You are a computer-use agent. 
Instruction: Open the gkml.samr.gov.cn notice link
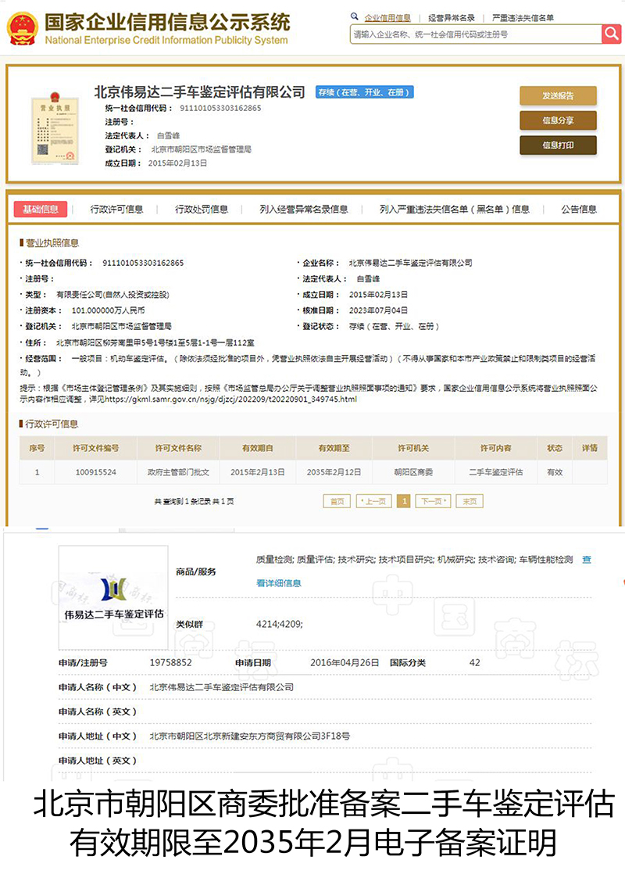point(230,399)
